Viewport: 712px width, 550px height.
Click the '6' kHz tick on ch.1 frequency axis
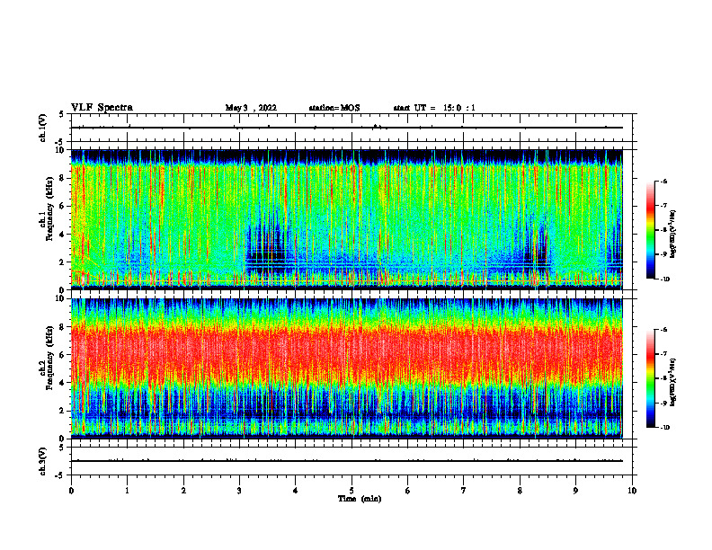click(x=63, y=206)
